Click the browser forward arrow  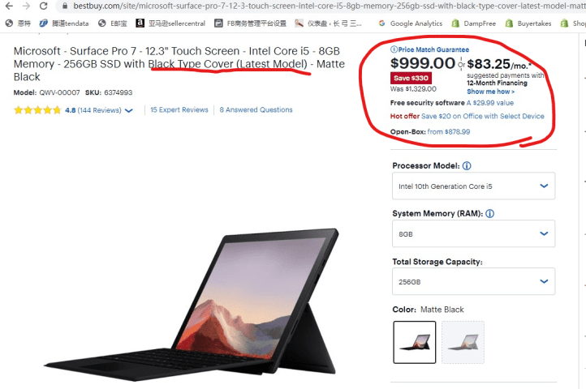26,6
